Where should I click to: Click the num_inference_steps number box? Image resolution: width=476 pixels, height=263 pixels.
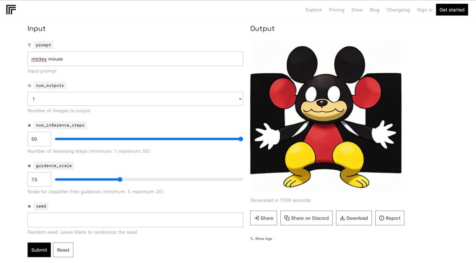39,139
